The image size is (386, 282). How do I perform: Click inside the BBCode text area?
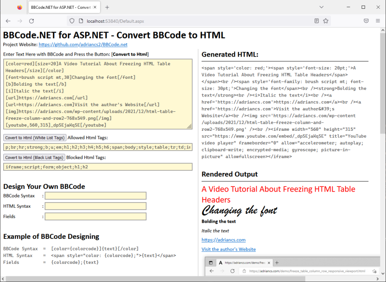tap(98, 94)
